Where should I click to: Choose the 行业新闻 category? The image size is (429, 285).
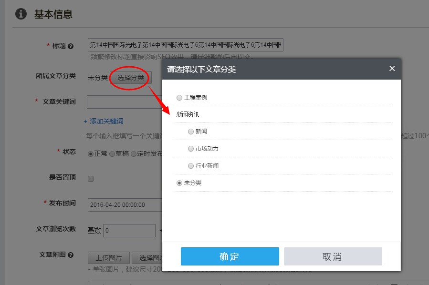pyautogui.click(x=191, y=165)
